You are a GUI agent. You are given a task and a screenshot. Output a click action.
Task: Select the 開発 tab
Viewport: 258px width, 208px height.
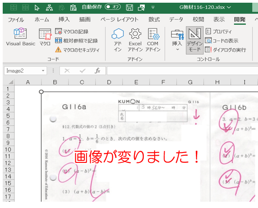[x=240, y=19]
